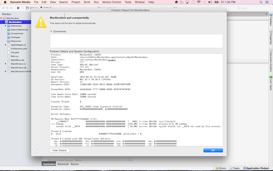Select the Native References folder
Screen dimensions: 273x171
pos(19,30)
